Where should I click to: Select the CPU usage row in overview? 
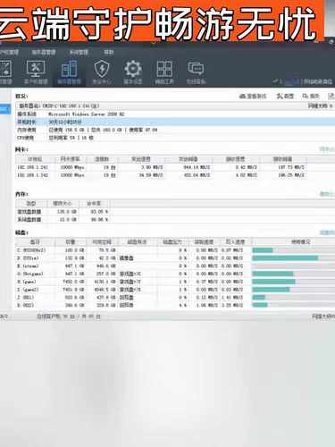(x=175, y=138)
